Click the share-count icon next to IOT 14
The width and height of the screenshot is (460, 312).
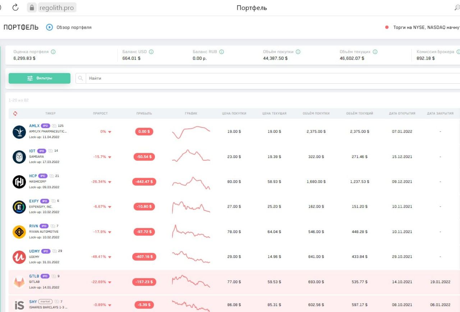coord(51,151)
